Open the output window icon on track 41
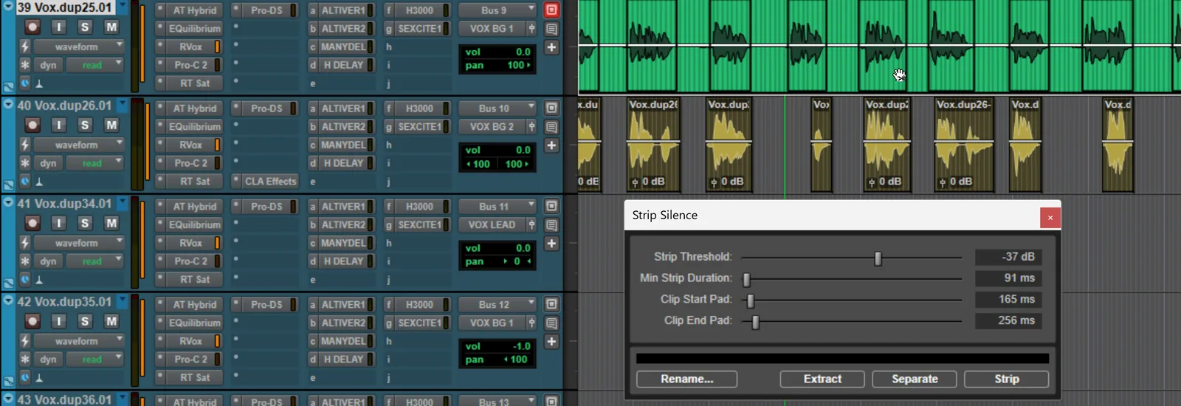 pyautogui.click(x=551, y=206)
